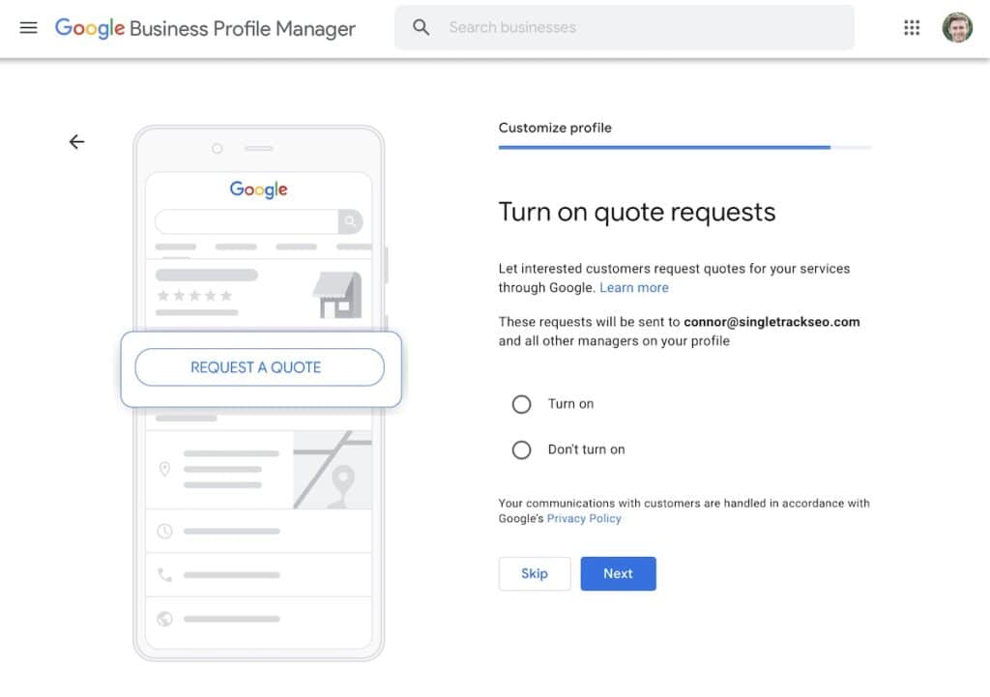
Task: Click the phone icon in preview
Action: [164, 575]
